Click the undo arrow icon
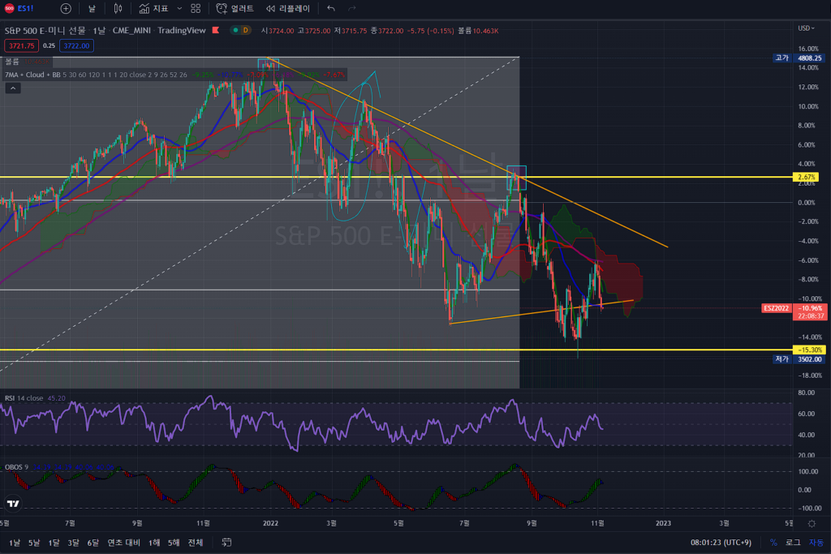This screenshot has width=831, height=554. [x=330, y=8]
